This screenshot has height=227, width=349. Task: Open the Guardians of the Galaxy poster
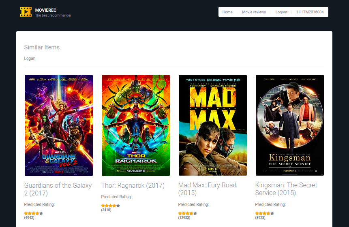pyautogui.click(x=59, y=125)
